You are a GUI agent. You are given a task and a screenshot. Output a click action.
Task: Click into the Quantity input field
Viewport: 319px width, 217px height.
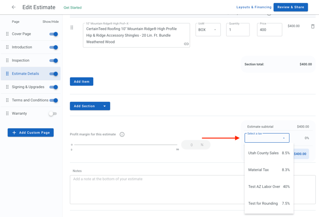[x=237, y=30]
